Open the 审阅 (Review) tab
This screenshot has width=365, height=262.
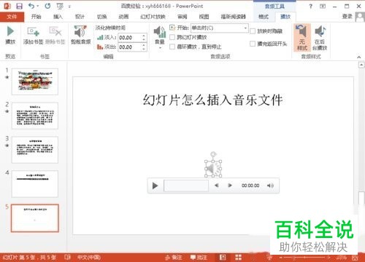pos(182,17)
